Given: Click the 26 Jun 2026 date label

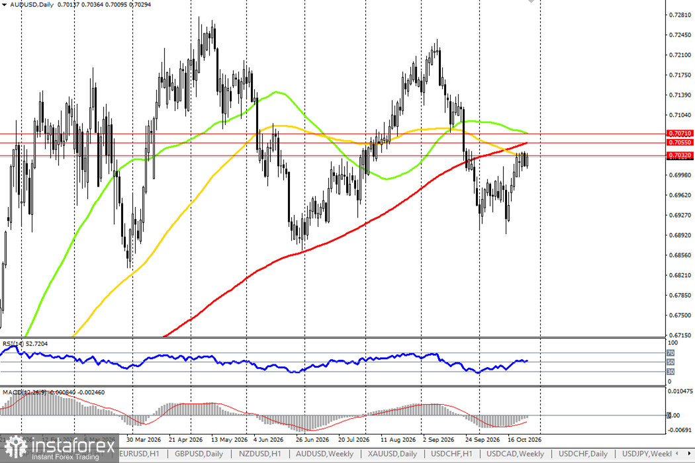Looking at the screenshot, I should tap(312, 440).
